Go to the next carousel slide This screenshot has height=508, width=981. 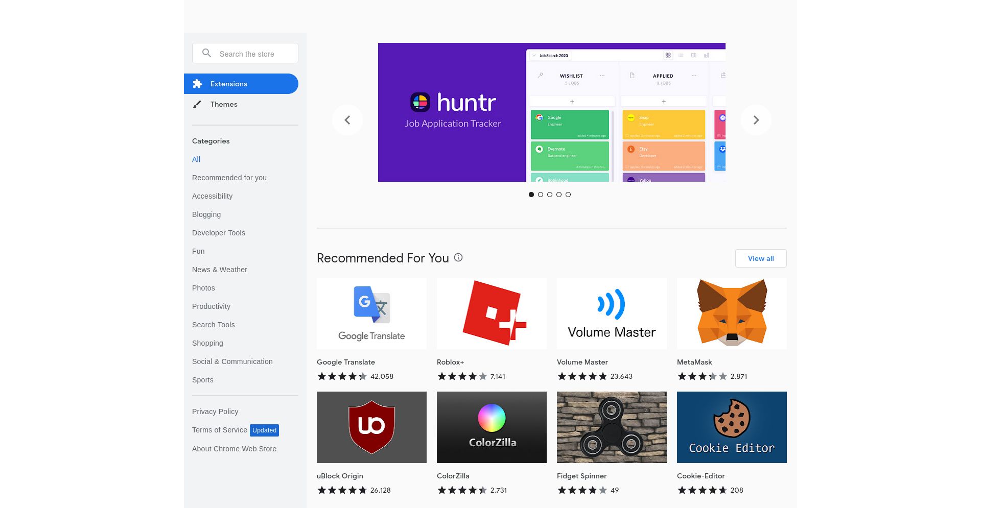point(756,120)
